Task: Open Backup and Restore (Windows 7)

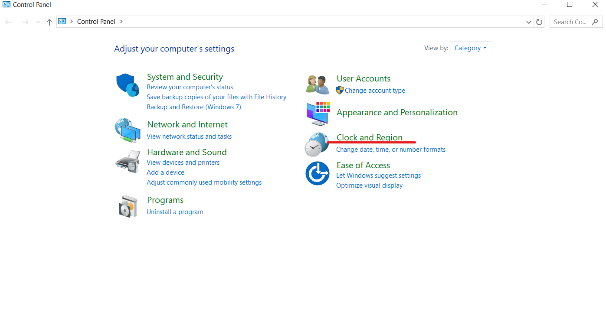Action: pos(193,107)
